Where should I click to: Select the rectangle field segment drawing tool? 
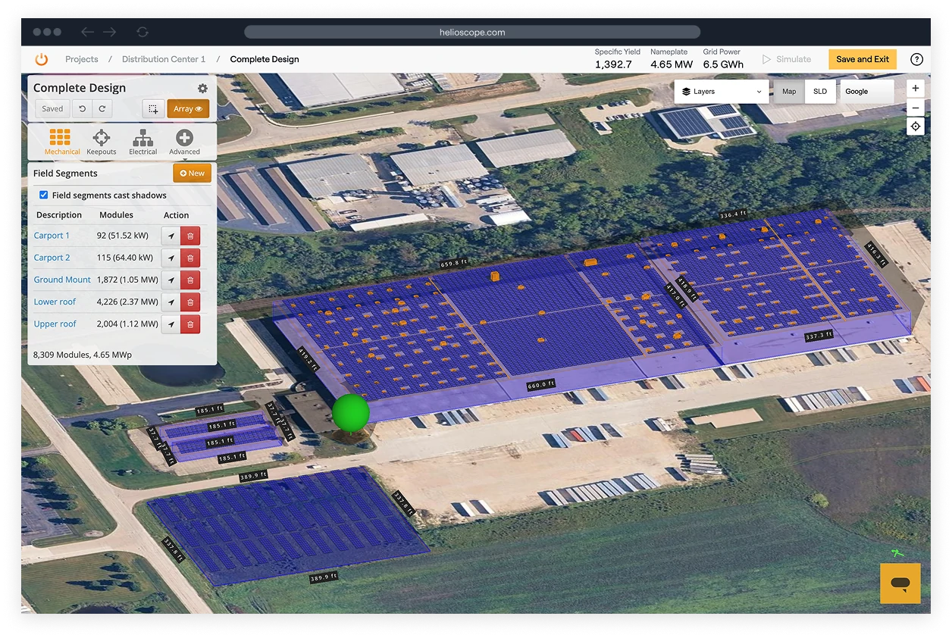[x=152, y=108]
